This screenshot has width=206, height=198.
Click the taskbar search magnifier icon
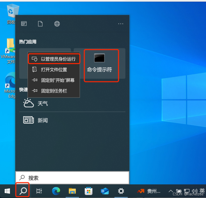(x=23, y=191)
